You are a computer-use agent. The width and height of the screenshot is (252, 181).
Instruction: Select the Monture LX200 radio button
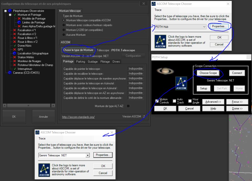[x=64, y=30]
